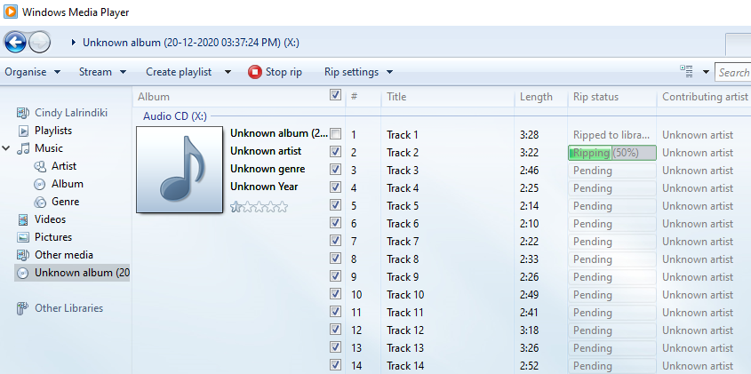Uncheck the box for Track 14

pos(336,365)
